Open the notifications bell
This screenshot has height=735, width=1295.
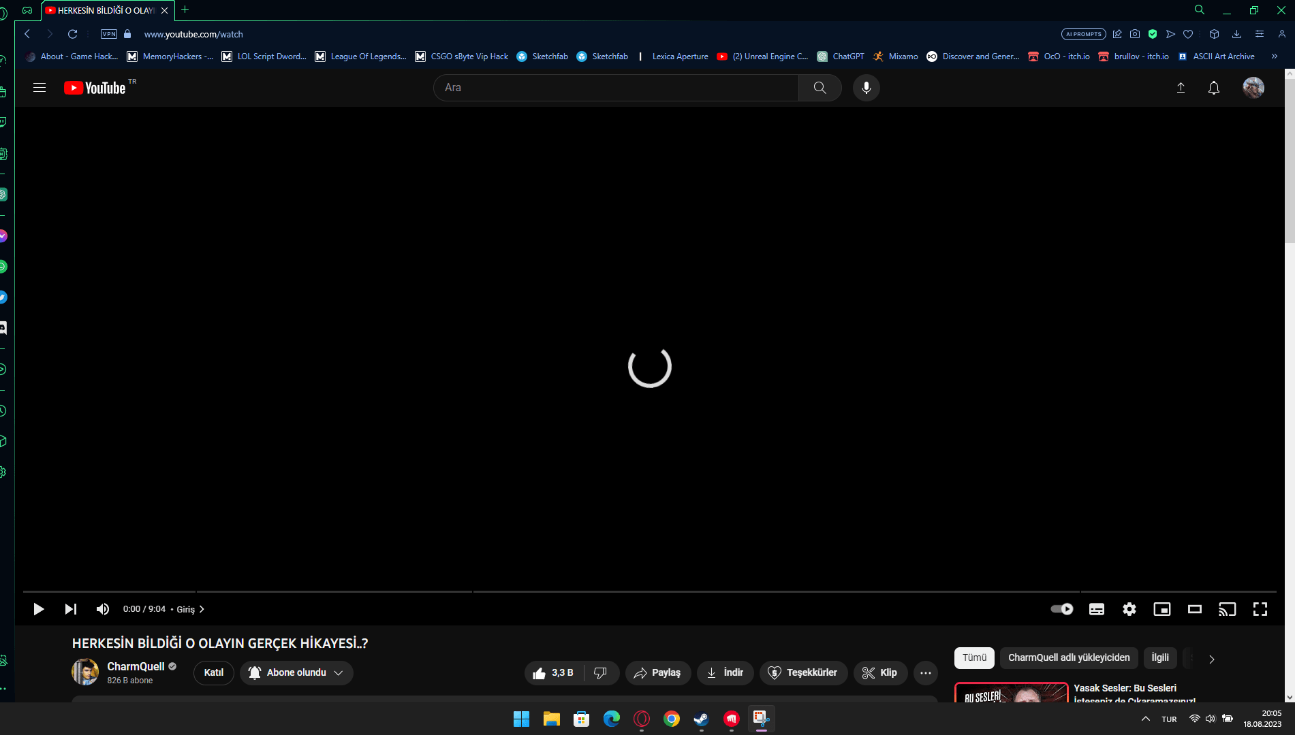click(x=1213, y=88)
